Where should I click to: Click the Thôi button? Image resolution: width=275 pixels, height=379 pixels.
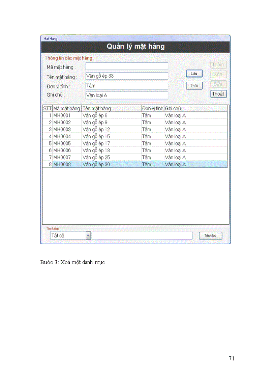click(194, 86)
